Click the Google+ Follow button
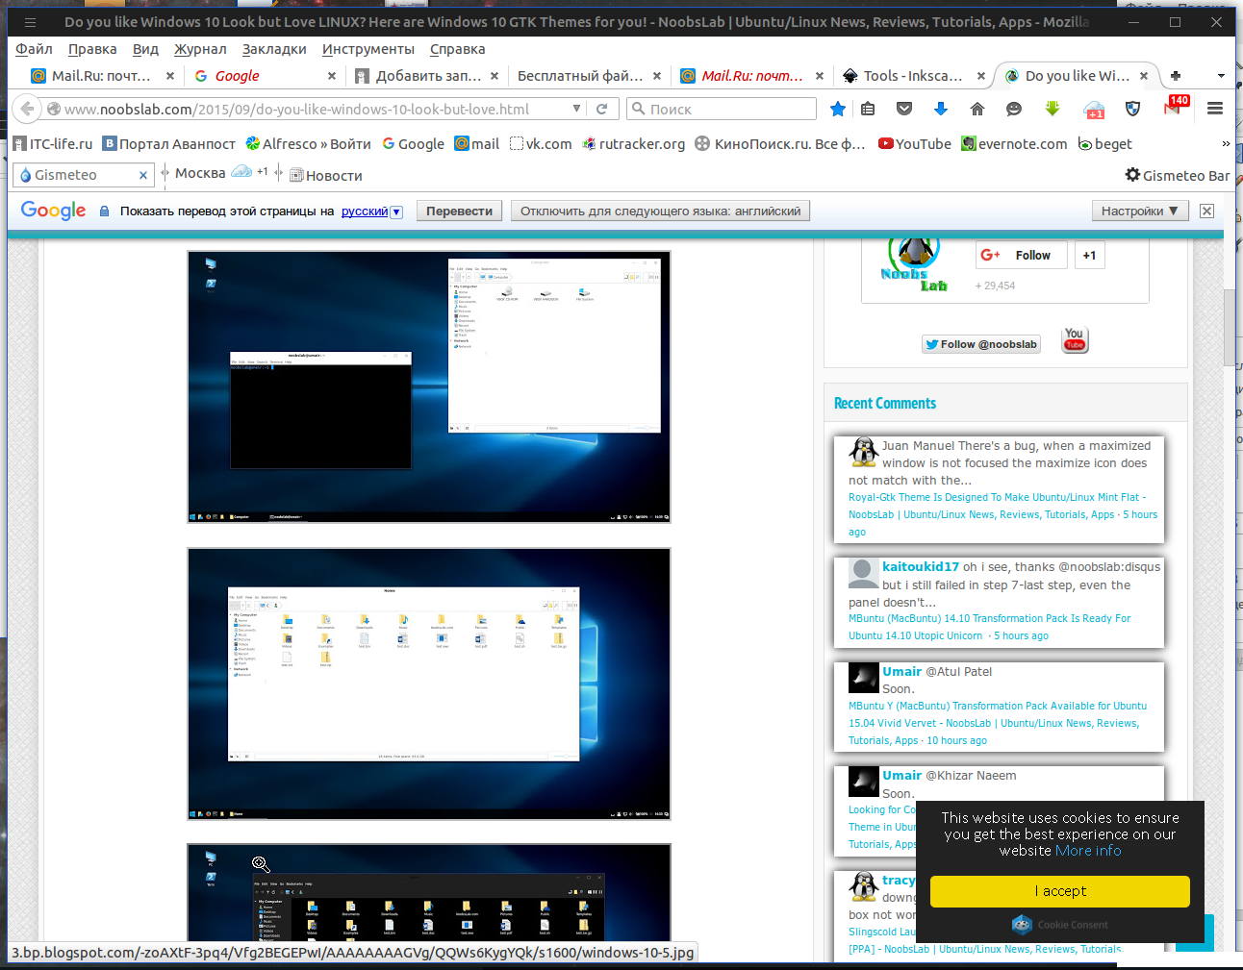The width and height of the screenshot is (1243, 970). [x=1021, y=255]
